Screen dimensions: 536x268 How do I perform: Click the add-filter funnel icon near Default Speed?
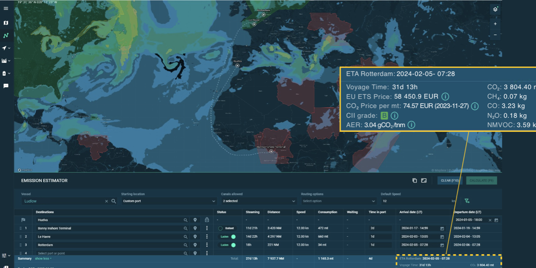(x=467, y=201)
